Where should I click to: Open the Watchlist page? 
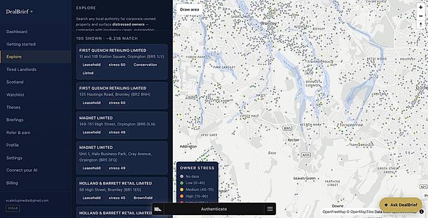click(15, 95)
